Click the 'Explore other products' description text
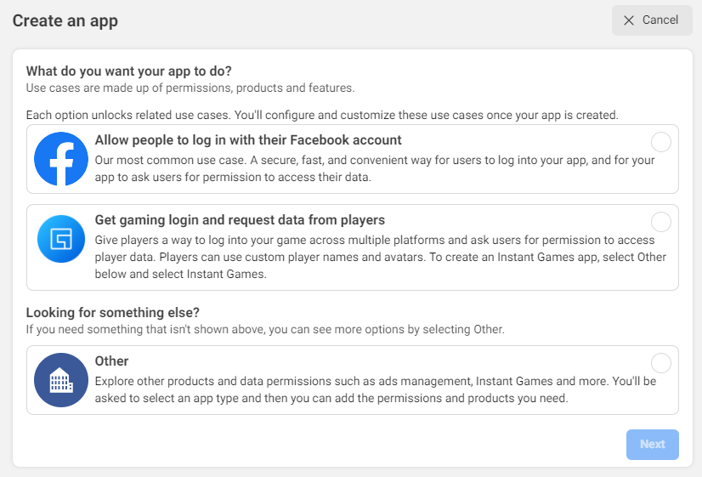Screen dimensions: 702x477 [x=375, y=389]
